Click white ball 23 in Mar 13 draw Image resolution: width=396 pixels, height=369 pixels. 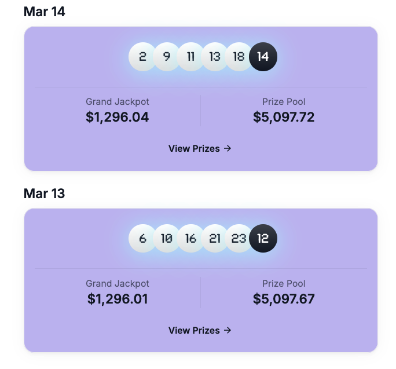click(x=239, y=239)
